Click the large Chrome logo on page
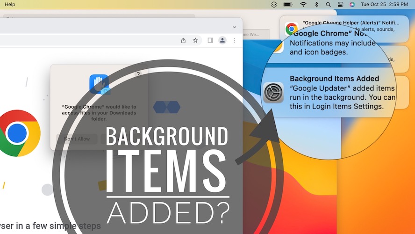This screenshot has height=234, width=415. point(20,133)
